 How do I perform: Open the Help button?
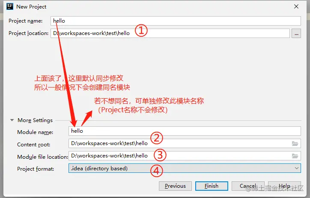(x=284, y=186)
